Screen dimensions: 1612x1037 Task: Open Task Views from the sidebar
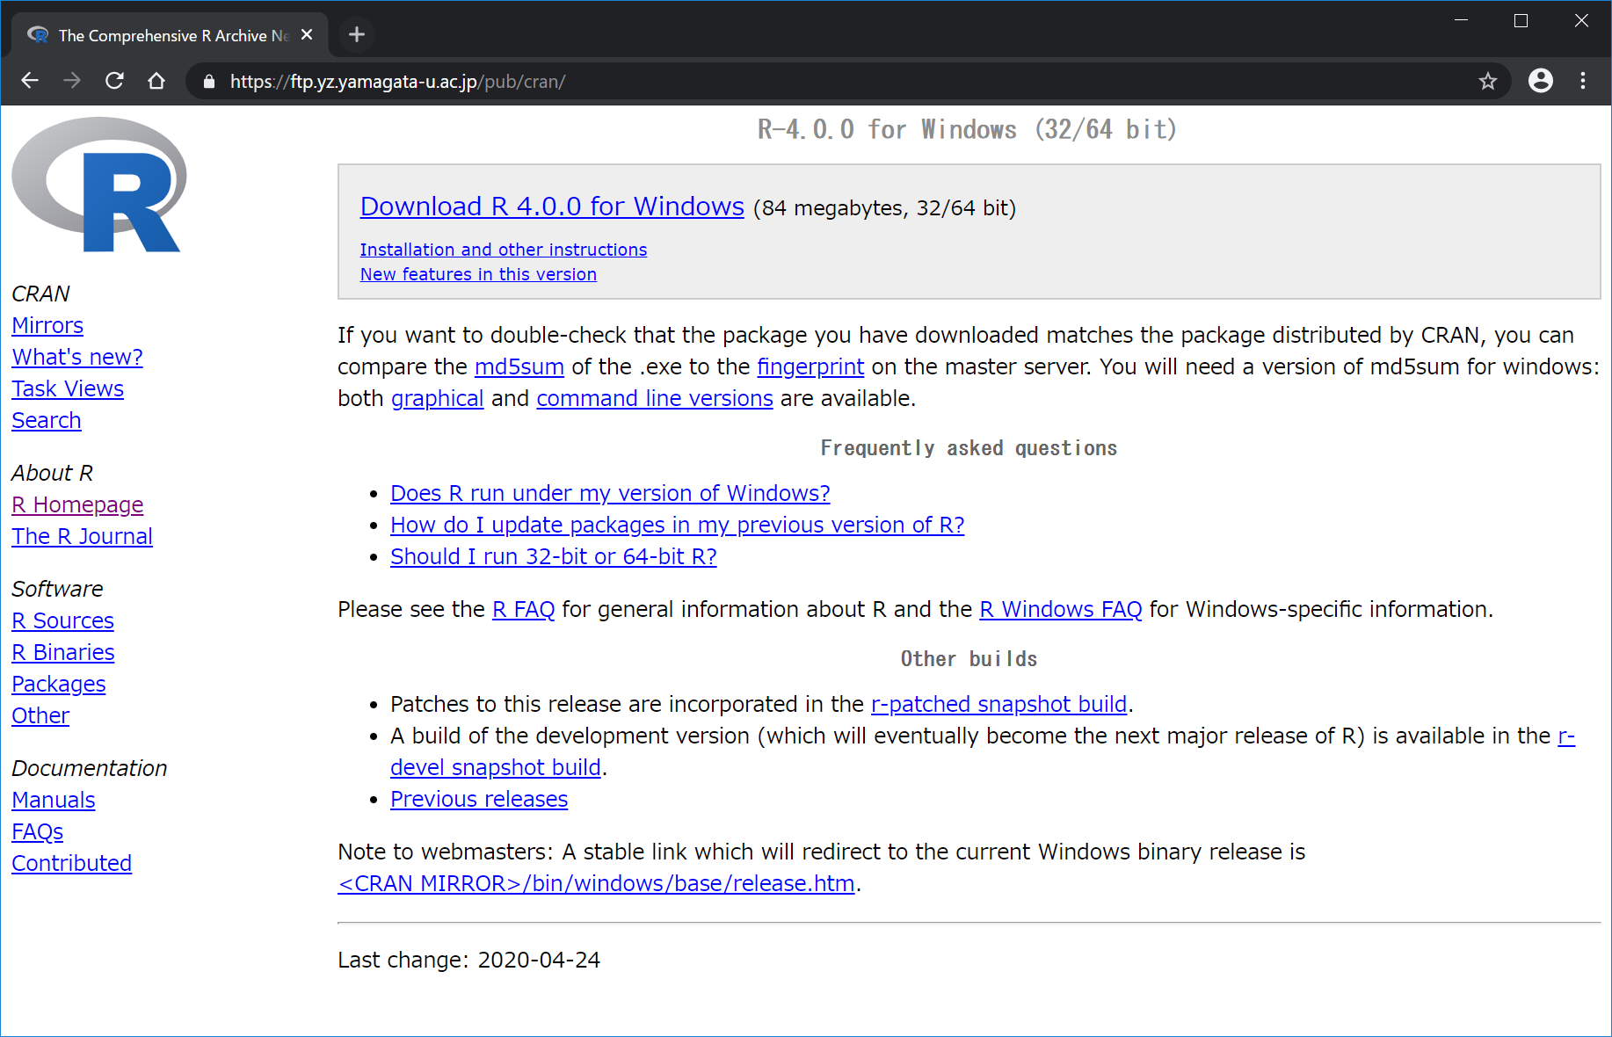(68, 389)
